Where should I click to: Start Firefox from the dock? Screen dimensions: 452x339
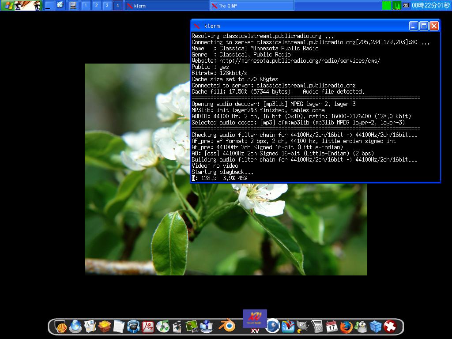(x=346, y=327)
